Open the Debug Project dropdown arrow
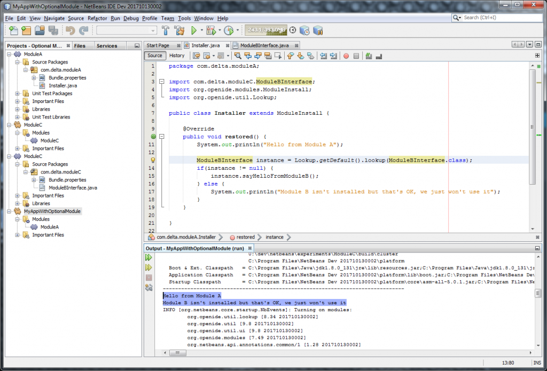 220,30
